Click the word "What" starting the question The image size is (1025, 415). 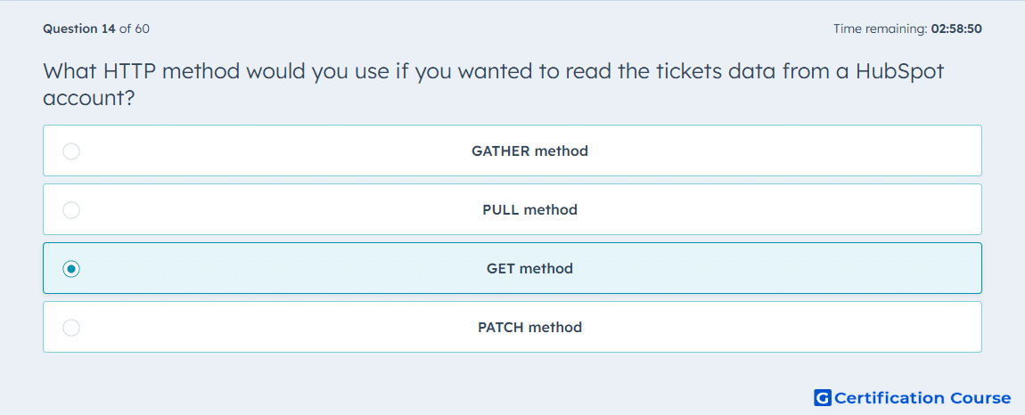tap(70, 70)
